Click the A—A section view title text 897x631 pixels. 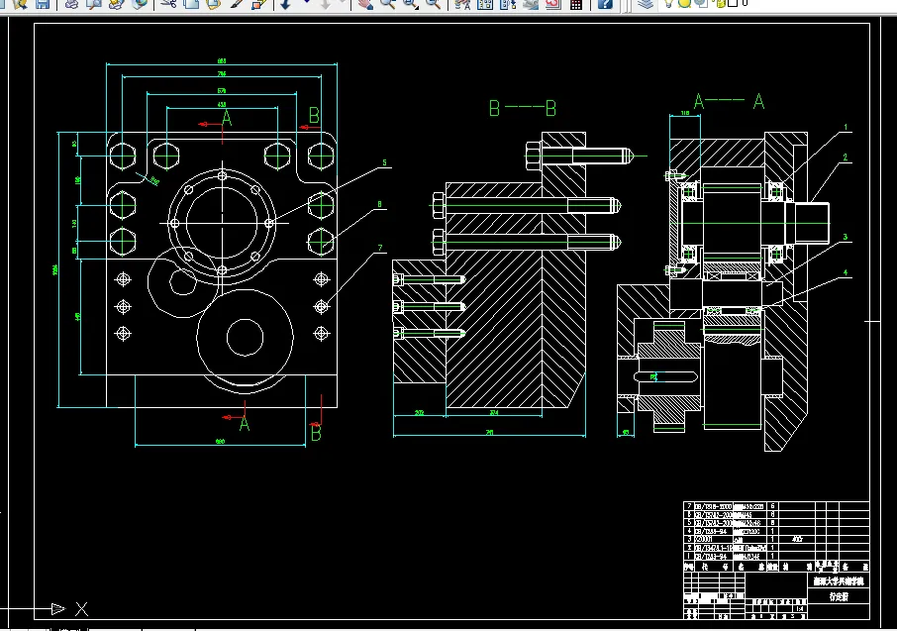(728, 101)
